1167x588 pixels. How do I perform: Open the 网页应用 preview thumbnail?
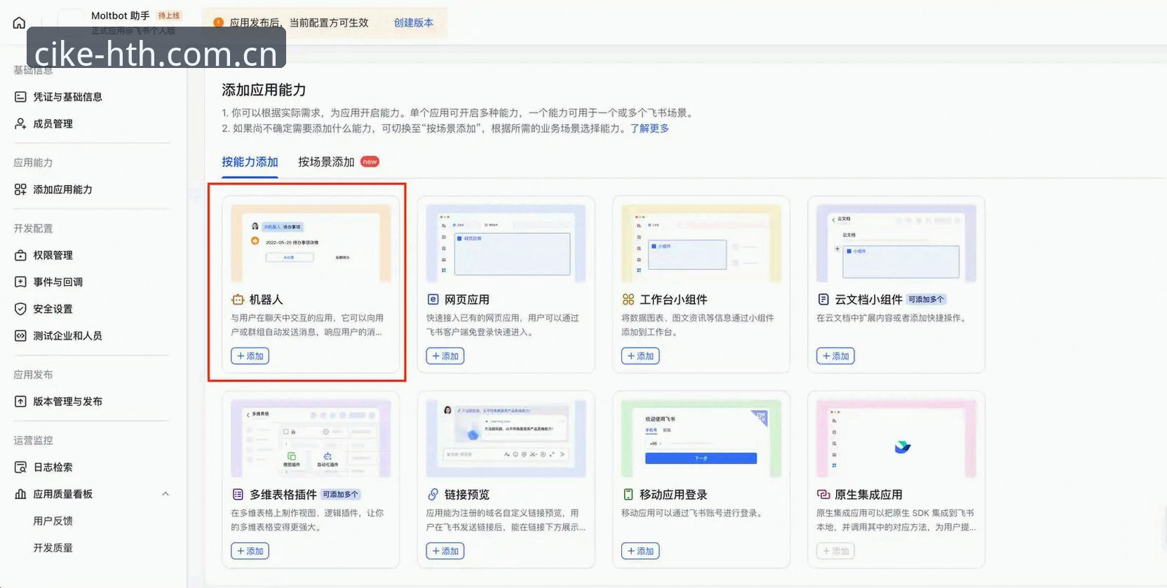(506, 243)
